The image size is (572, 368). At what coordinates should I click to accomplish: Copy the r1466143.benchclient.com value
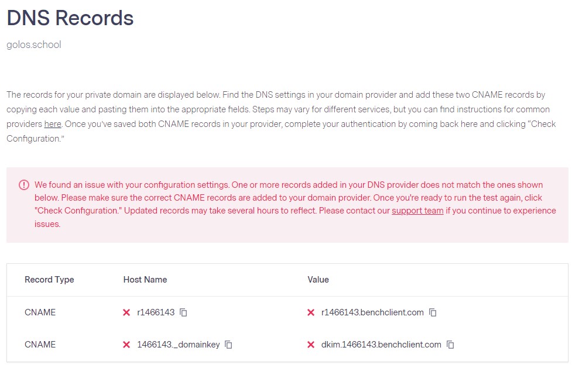click(x=433, y=312)
